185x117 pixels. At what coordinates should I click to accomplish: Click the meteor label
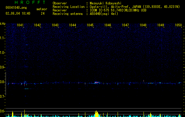tap(42, 9)
